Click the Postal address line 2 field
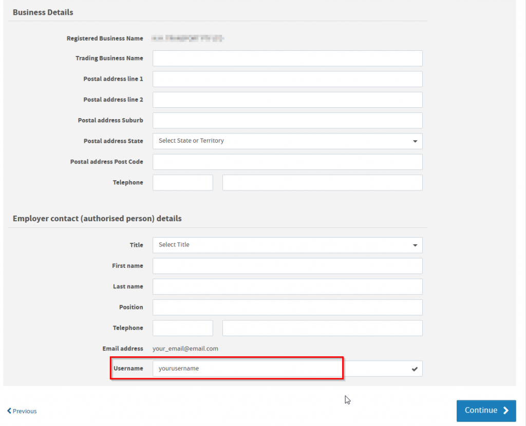Screen dimensions: 526x426 [x=288, y=100]
